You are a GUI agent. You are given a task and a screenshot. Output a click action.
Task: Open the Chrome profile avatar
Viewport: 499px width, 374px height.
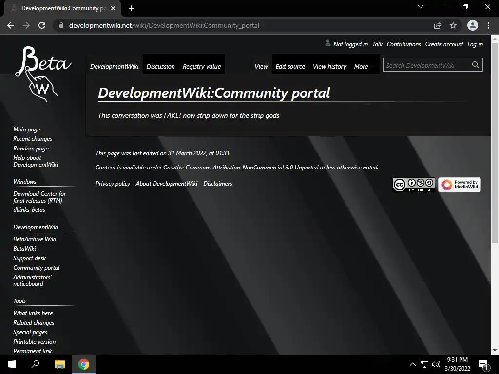click(x=473, y=25)
